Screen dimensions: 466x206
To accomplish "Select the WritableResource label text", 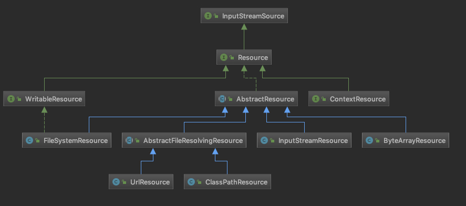I will [54, 99].
